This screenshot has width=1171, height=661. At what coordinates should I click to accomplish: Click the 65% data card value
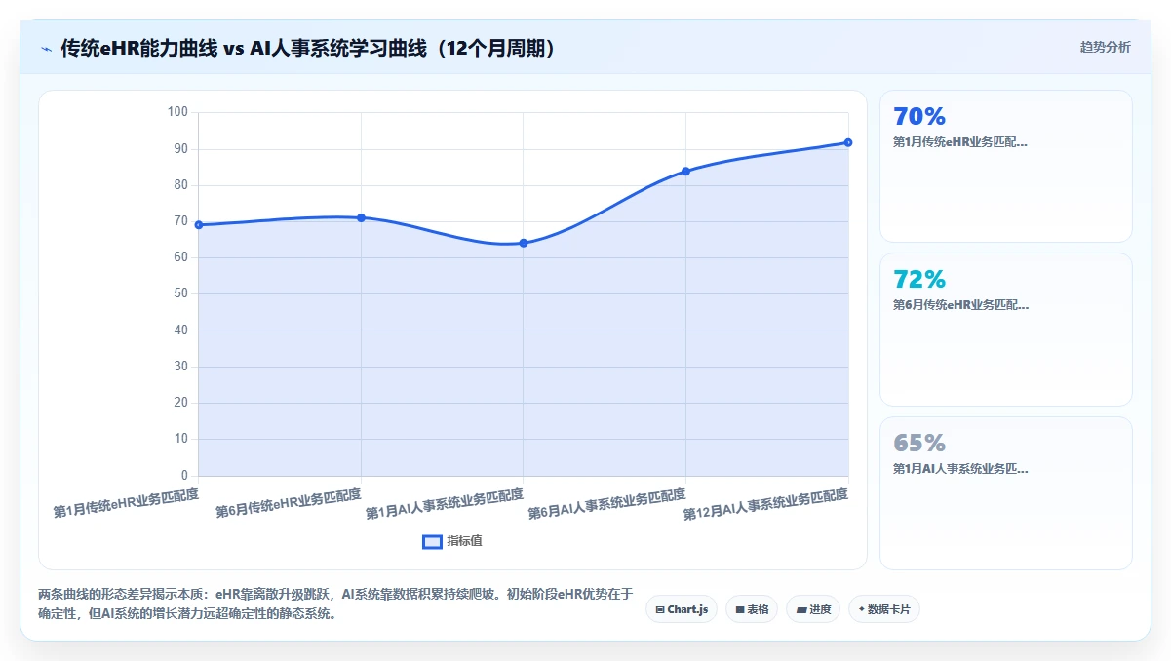coord(919,443)
